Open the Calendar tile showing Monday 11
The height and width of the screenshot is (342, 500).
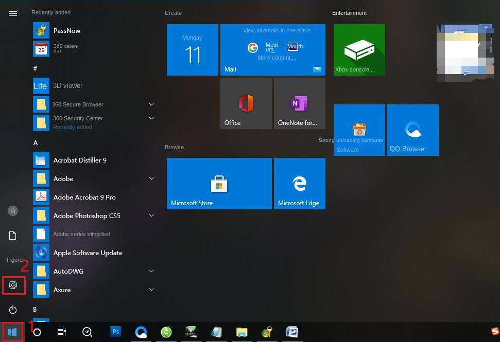pos(192,50)
